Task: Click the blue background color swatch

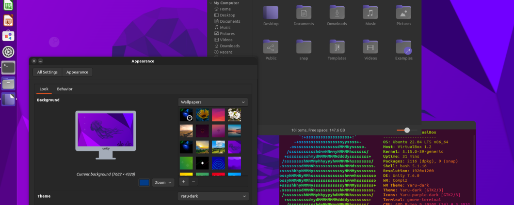Action: point(144,182)
